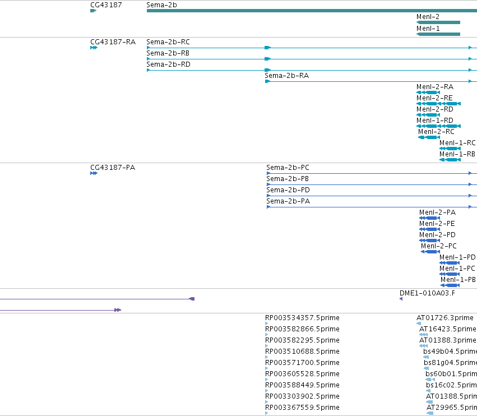477x416 pixels.
Task: Click EST label RP003303902.5prime
Action: coord(302,396)
